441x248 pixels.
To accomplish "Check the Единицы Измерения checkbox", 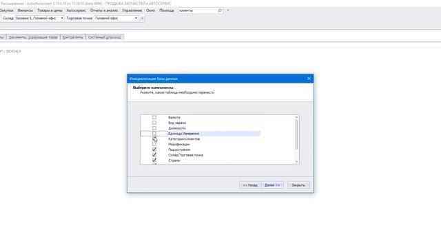I will (154, 133).
